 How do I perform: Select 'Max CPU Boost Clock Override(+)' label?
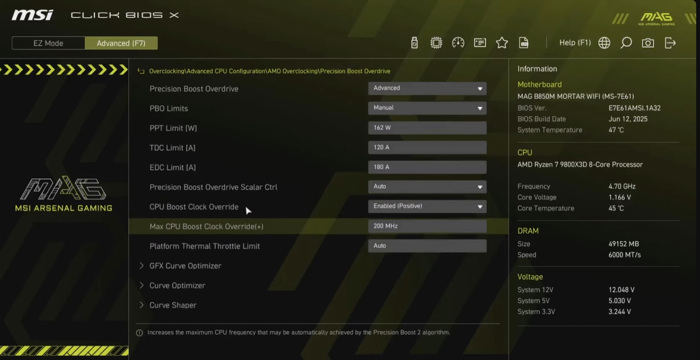(x=207, y=227)
